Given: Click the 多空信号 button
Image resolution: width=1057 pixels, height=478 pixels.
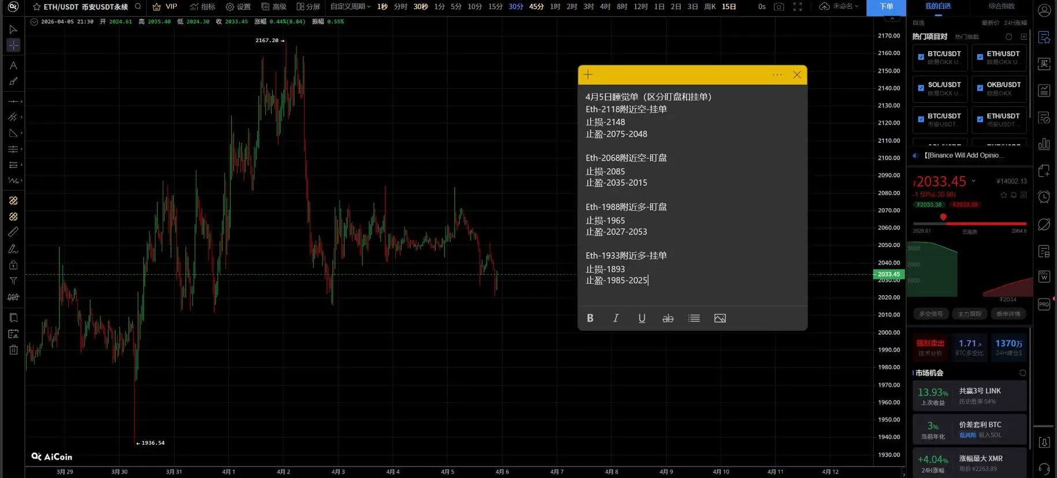Looking at the screenshot, I should click(931, 314).
